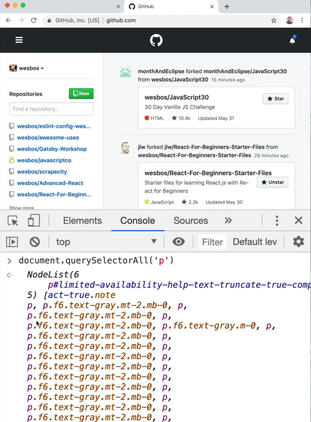The height and width of the screenshot is (422, 311).
Task: Show more DevTools tabs via chevrons
Action: pos(228,220)
